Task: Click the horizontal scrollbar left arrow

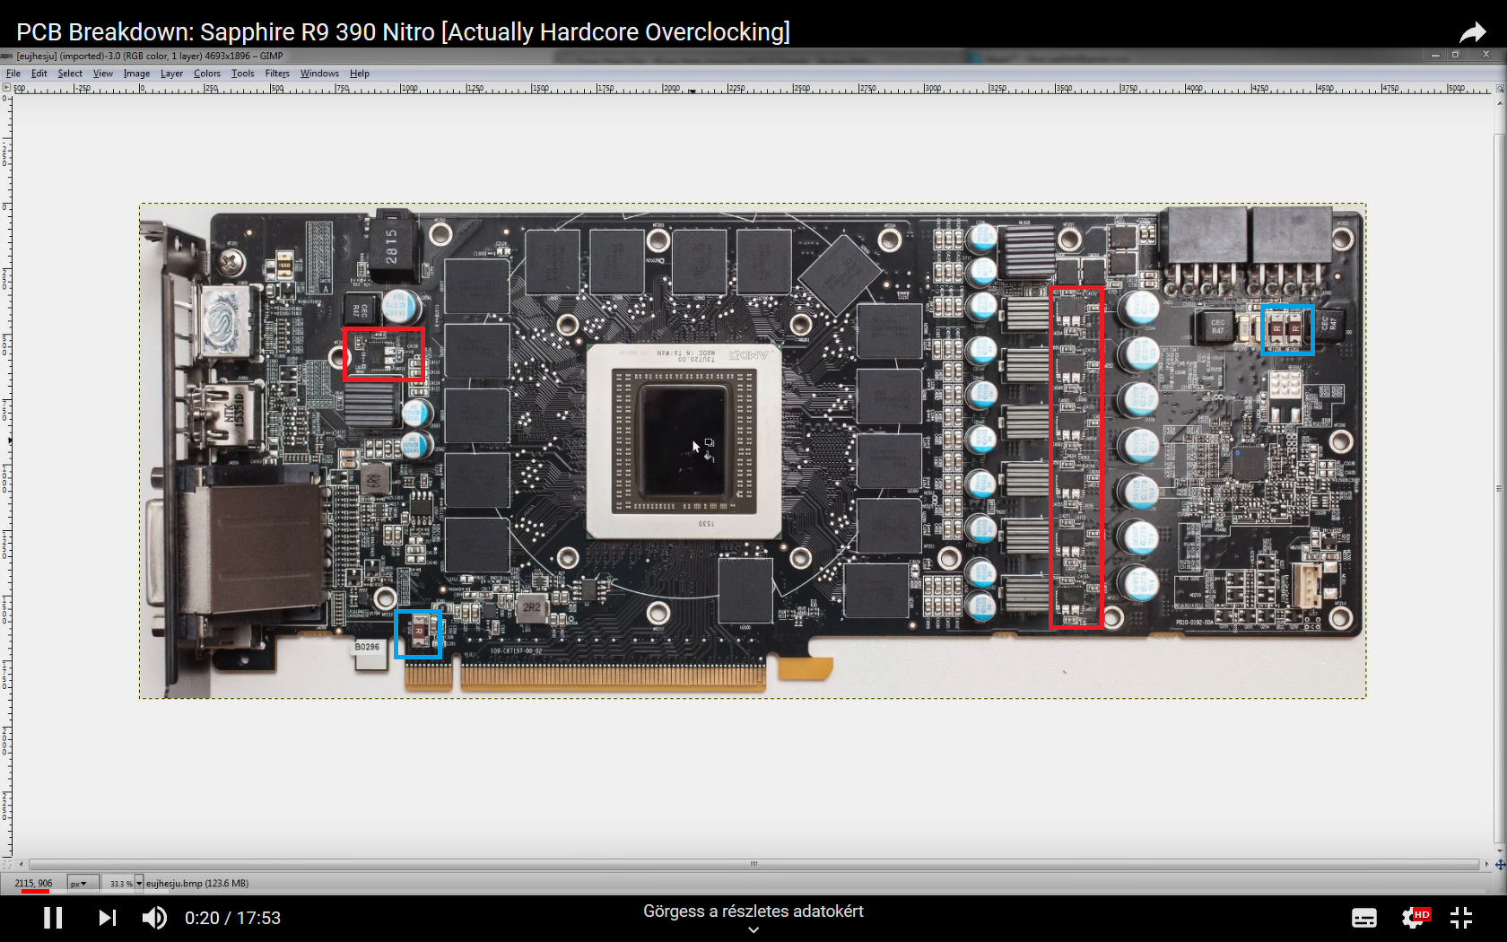Action: (22, 865)
